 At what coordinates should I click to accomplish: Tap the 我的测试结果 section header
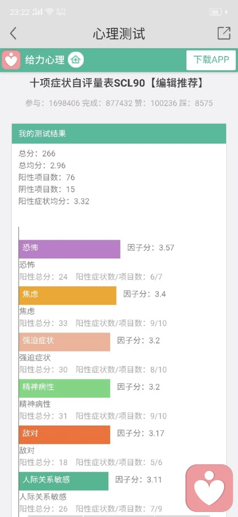click(119, 134)
